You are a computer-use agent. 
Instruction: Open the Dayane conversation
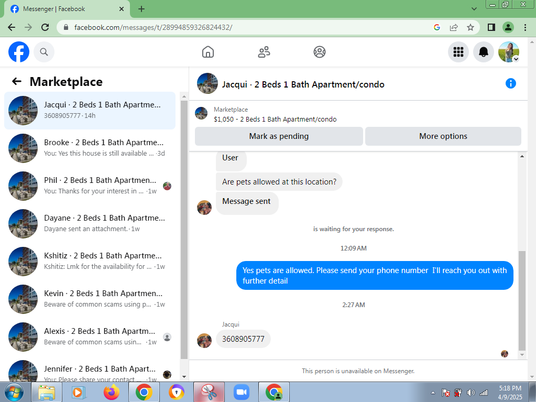90,224
